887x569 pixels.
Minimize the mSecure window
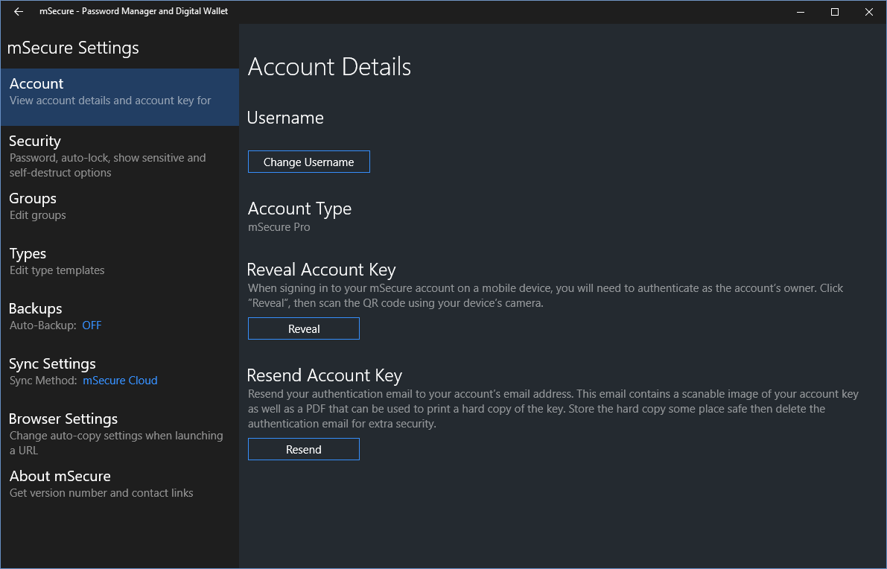801,11
